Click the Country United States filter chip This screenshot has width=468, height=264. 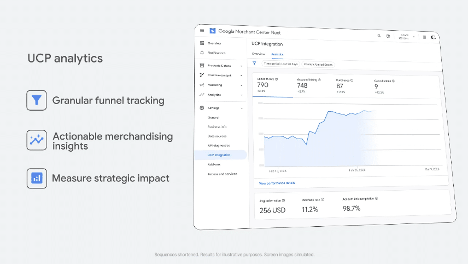tap(318, 65)
